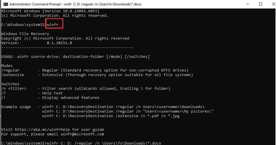Click the Command Prompt icon in title bar
The image size is (276, 145).
(x=5, y=4)
